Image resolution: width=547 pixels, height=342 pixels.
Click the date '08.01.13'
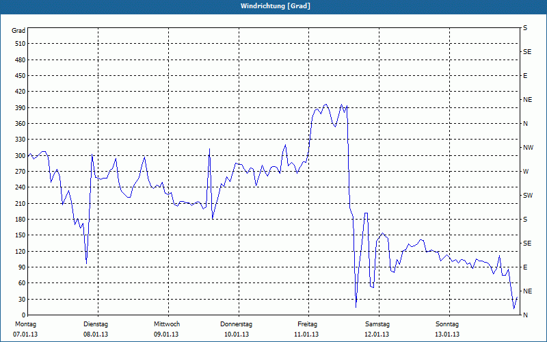(x=96, y=334)
